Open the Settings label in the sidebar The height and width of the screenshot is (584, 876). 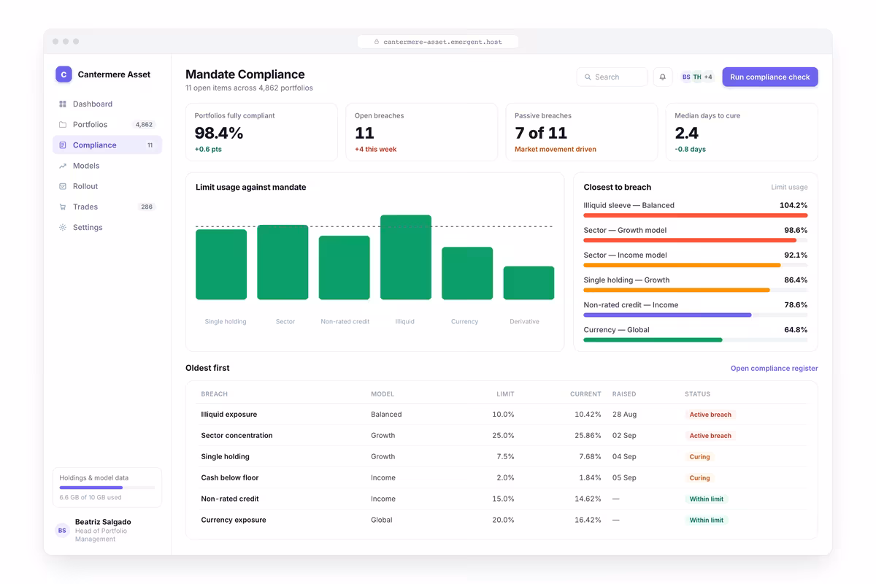pos(88,227)
